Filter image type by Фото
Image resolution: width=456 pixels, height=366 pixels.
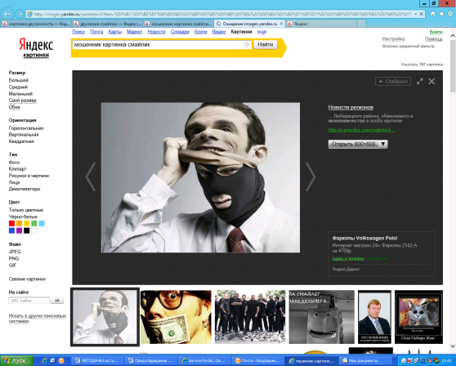[x=14, y=163]
